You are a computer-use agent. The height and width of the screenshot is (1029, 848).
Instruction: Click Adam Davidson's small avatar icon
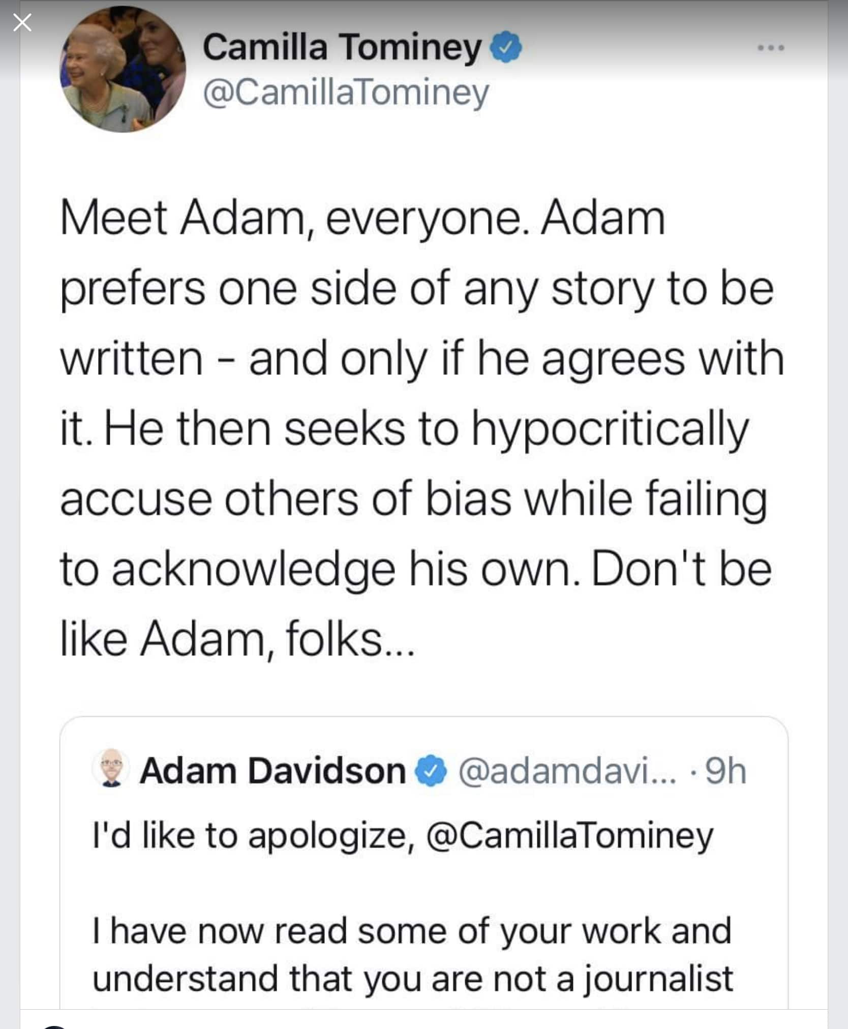point(111,768)
